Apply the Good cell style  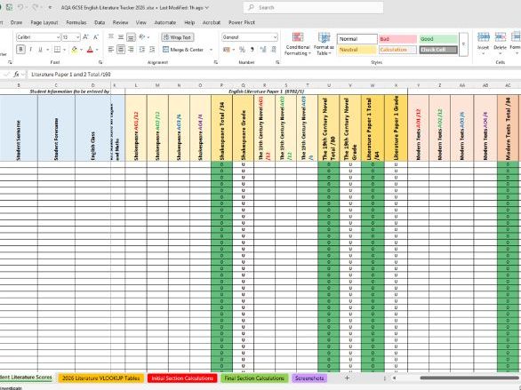(438, 39)
